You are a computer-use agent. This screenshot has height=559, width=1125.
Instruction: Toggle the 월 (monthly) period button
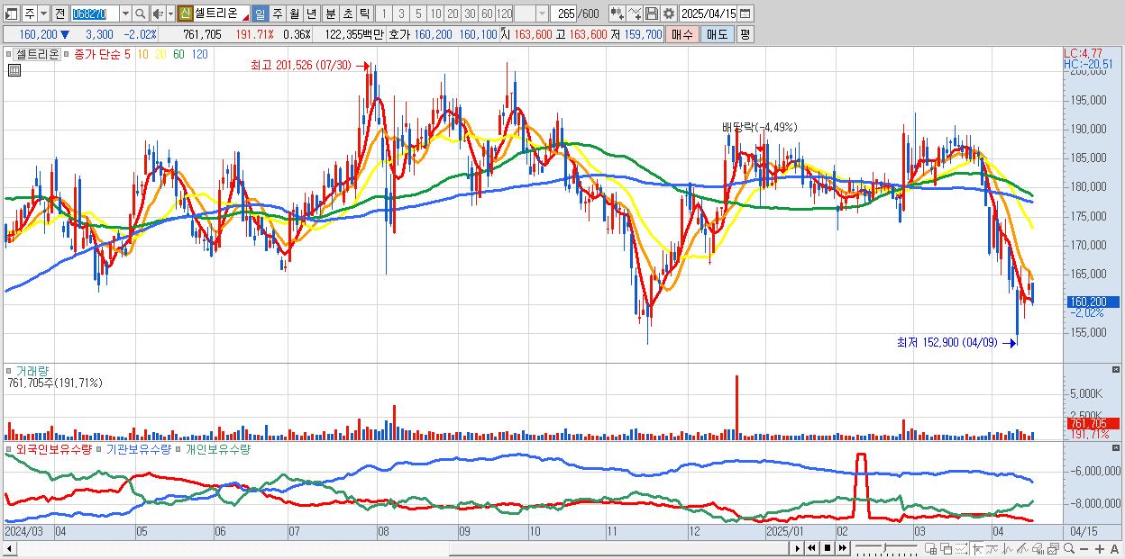(x=294, y=14)
